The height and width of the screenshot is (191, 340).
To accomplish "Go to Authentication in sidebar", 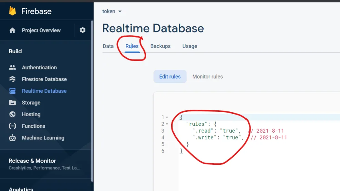I will coord(39,67).
